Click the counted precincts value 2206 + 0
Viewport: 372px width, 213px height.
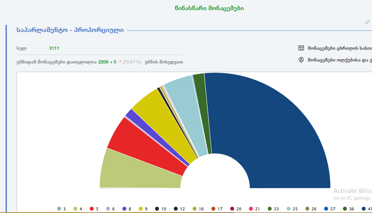pyautogui.click(x=107, y=62)
